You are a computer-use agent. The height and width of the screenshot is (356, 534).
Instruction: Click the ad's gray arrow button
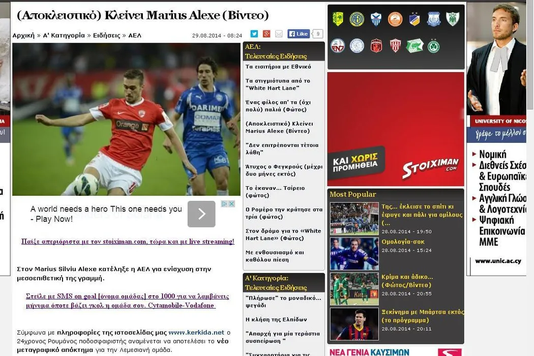click(201, 214)
